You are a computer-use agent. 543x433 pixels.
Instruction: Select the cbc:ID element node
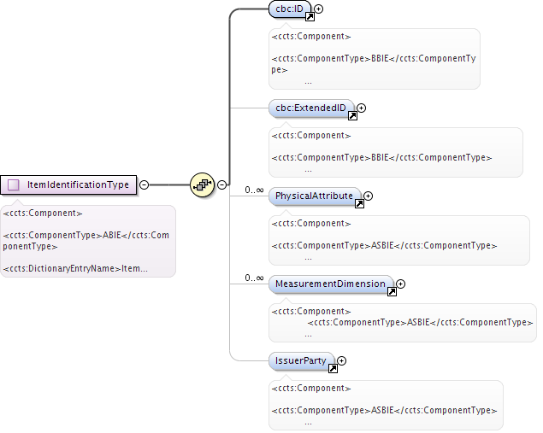click(286, 10)
